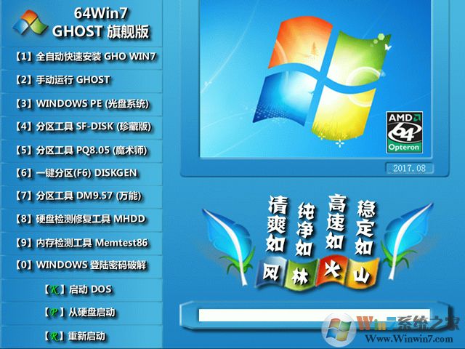The image size is (465, 349).
Task: Click the white progress bar
Action: point(291,316)
